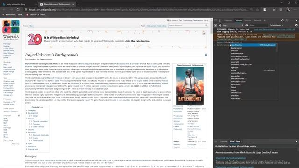Switch to the Console tab in DevTools

[x=238, y=21]
